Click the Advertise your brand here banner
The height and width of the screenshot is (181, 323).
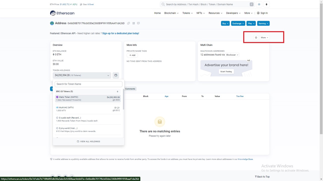tap(226, 68)
